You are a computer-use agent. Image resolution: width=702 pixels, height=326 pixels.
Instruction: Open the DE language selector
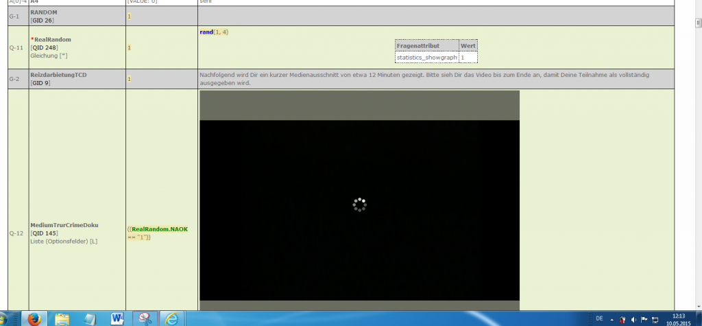pos(599,318)
